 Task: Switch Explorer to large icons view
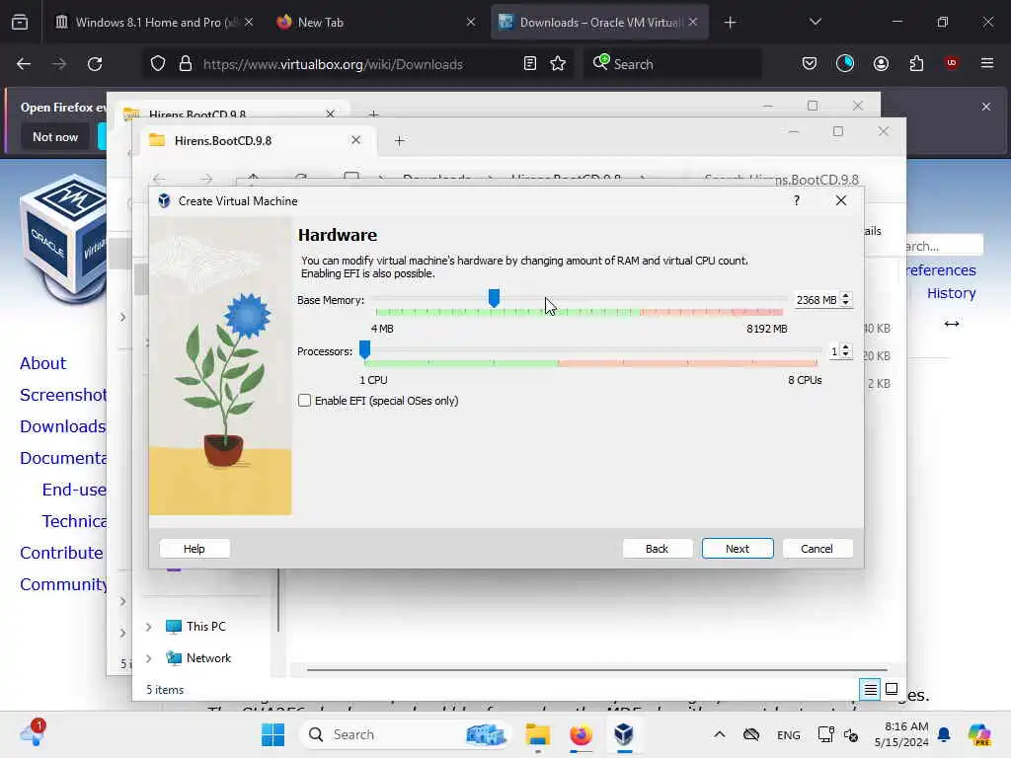(892, 689)
